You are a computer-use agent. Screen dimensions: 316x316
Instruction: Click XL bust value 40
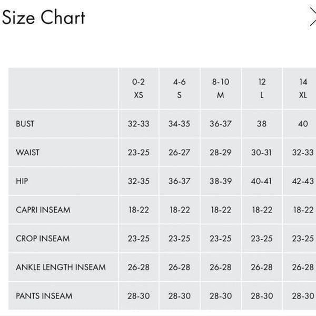pos(303,124)
